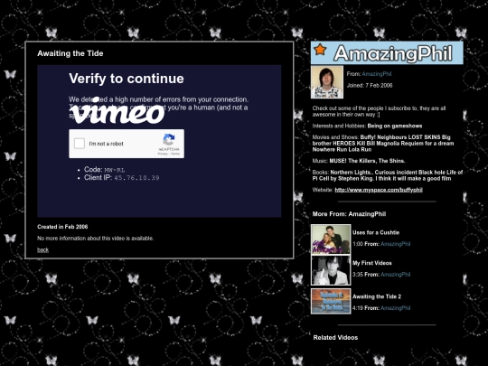Open AmazingPhil's profile picture
The height and width of the screenshot is (366, 488).
(327, 82)
